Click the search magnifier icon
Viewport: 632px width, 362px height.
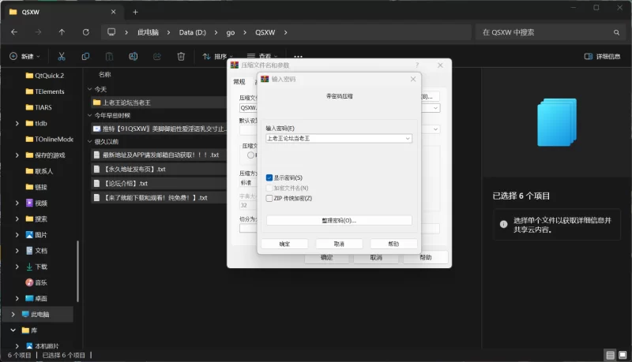pos(616,32)
